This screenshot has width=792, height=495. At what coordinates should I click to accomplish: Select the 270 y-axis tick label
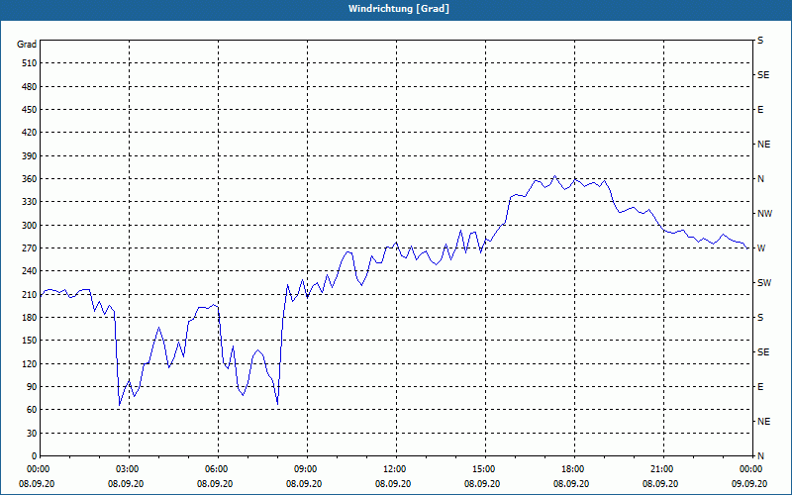click(30, 248)
